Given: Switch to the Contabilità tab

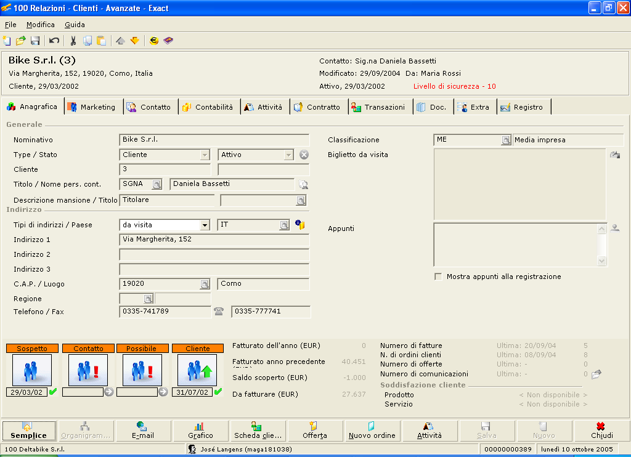Looking at the screenshot, I should (208, 107).
